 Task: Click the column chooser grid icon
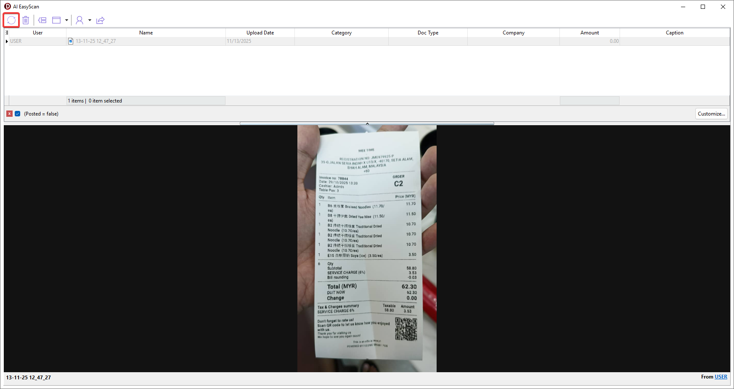coord(7,33)
